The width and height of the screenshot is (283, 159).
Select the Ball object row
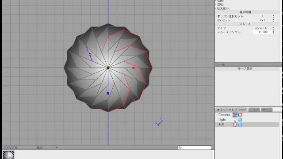(x=247, y=125)
